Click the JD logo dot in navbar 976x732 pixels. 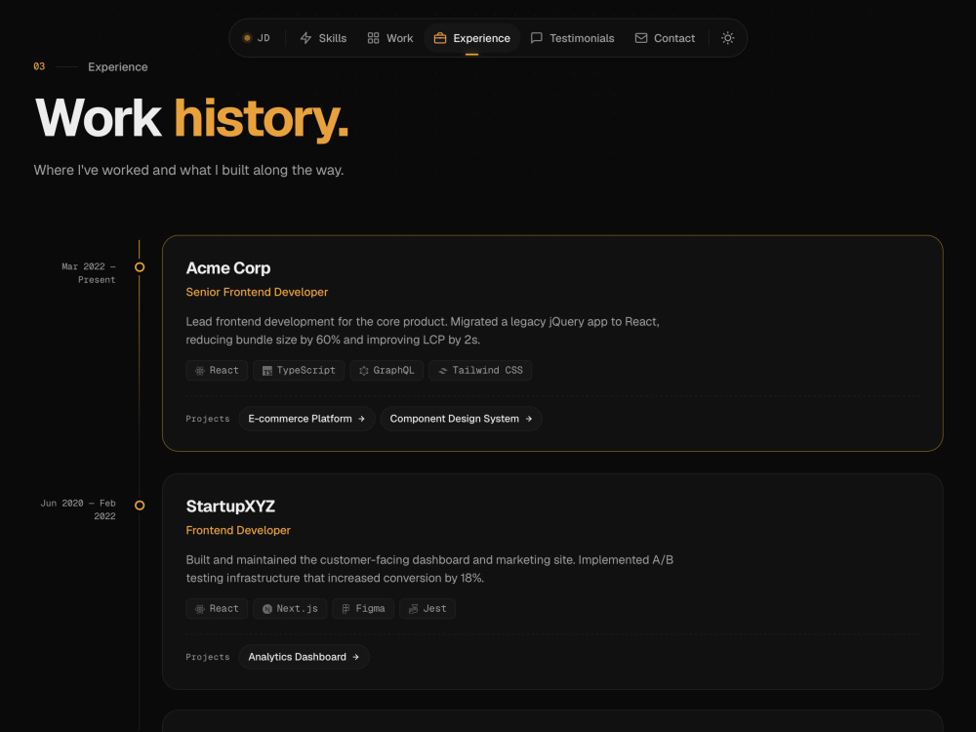247,38
